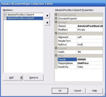Image resolution: width=106 pixels, height=97 pixels.
Task: Click the Format value field 00000
Action: [90, 60]
